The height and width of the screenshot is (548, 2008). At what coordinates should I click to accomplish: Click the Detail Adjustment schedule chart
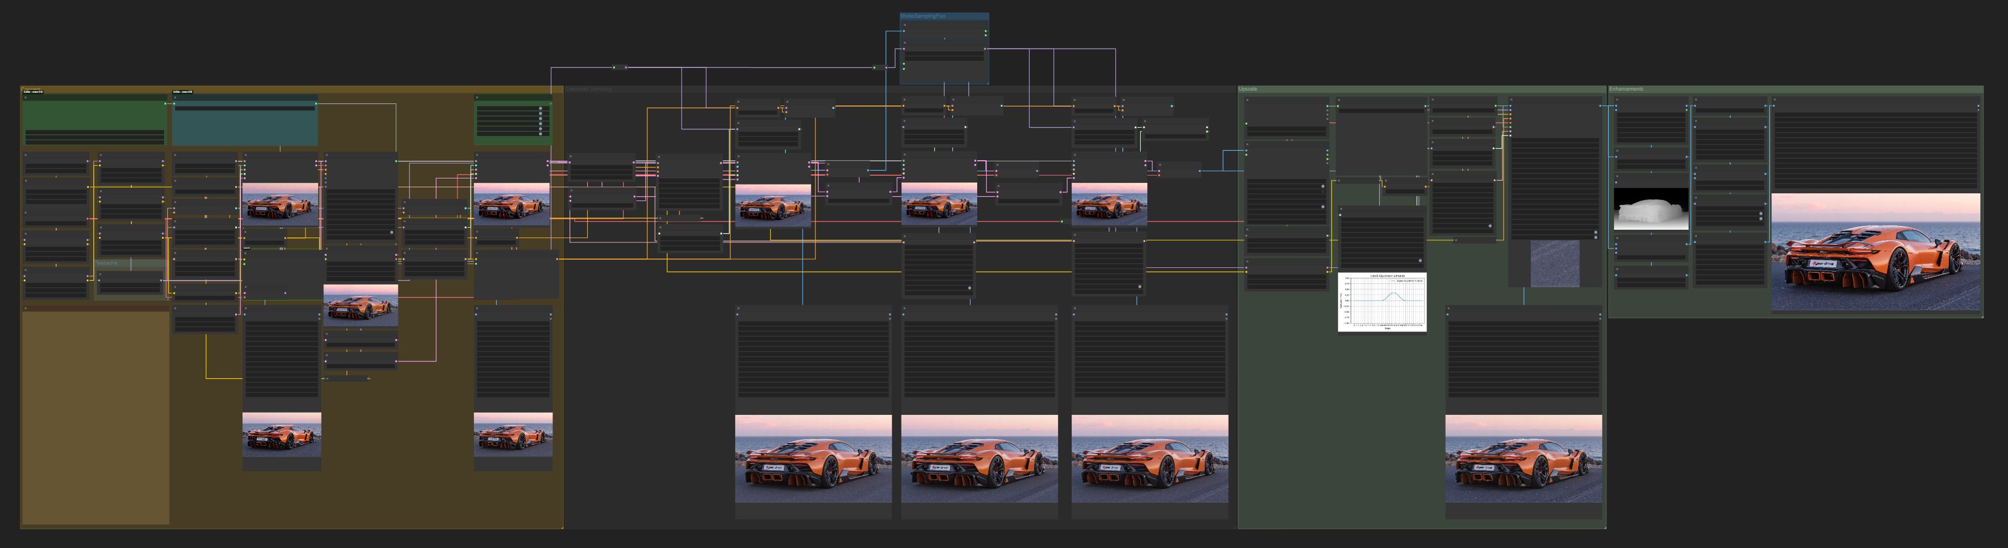pyautogui.click(x=1382, y=302)
